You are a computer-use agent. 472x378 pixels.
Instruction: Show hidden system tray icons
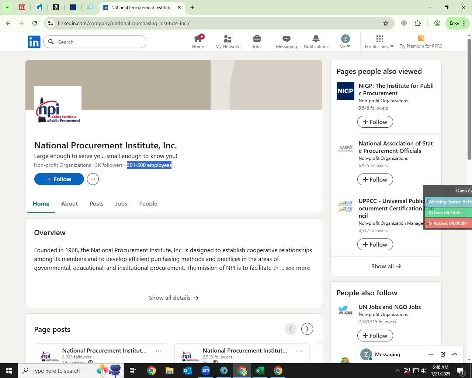398,371
